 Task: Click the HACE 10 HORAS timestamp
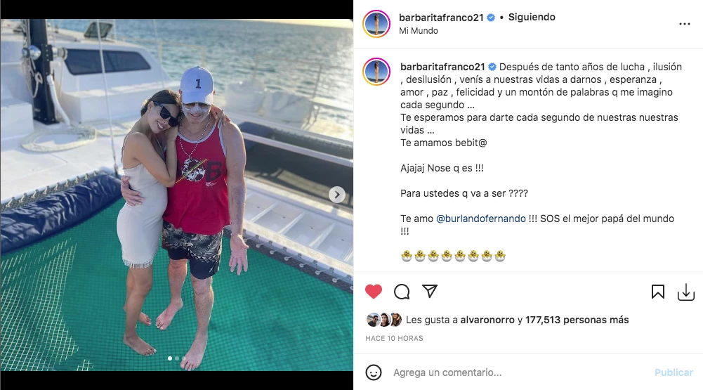394,339
